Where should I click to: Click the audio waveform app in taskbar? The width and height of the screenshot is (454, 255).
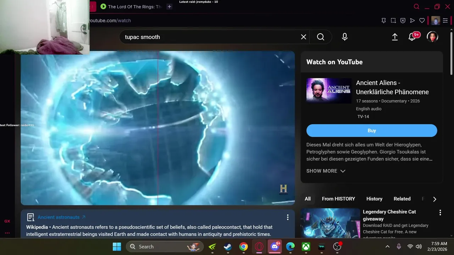322,246
